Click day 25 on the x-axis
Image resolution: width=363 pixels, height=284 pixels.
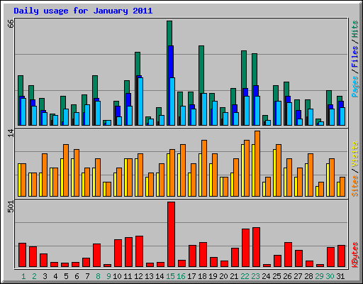point(277,276)
